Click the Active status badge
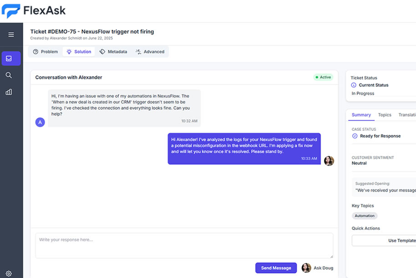This screenshot has height=278, width=416. [x=323, y=77]
